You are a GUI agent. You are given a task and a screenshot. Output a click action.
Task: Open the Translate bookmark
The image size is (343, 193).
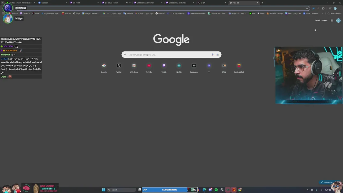(128, 13)
